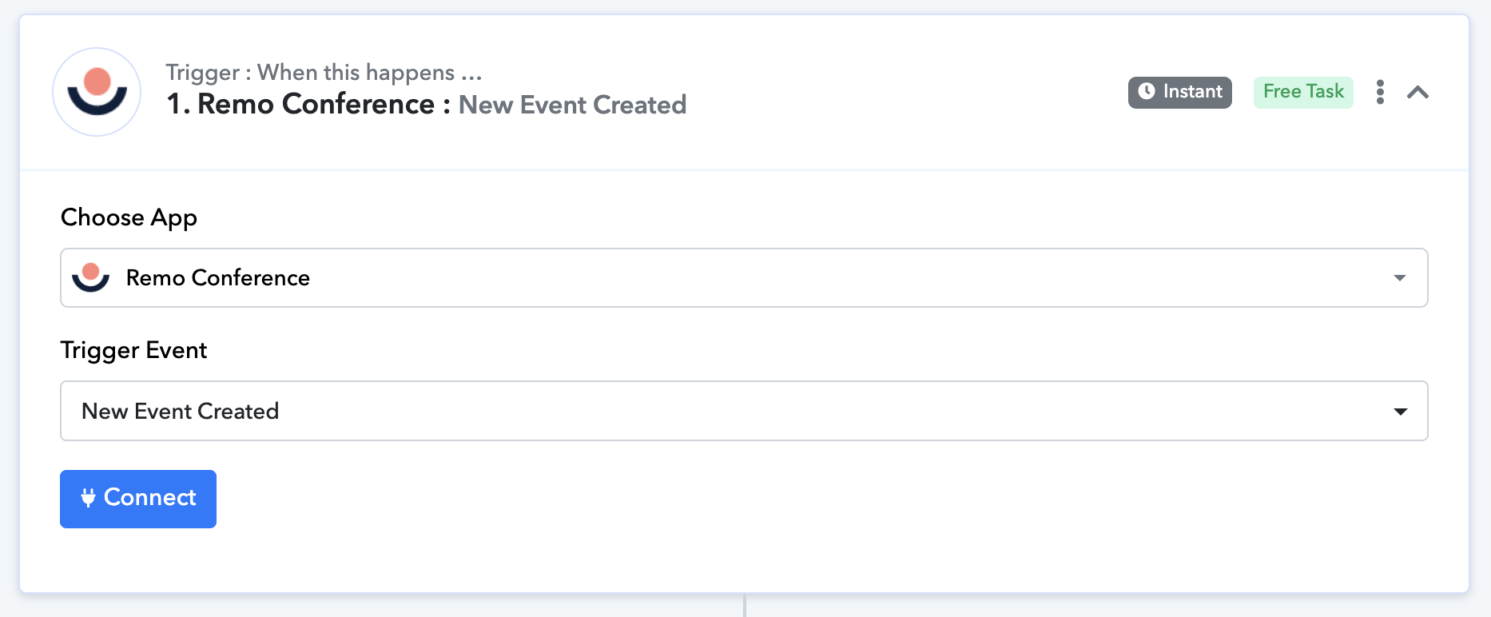
Task: Open the Trigger Event dropdown arrow
Action: 1400,412
